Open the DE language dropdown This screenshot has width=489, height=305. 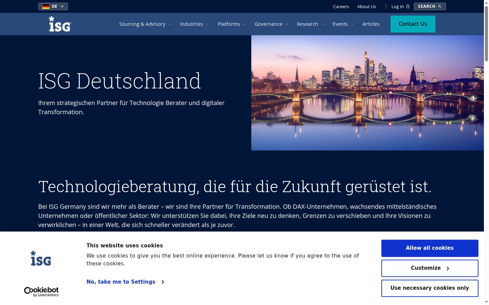[x=53, y=6]
